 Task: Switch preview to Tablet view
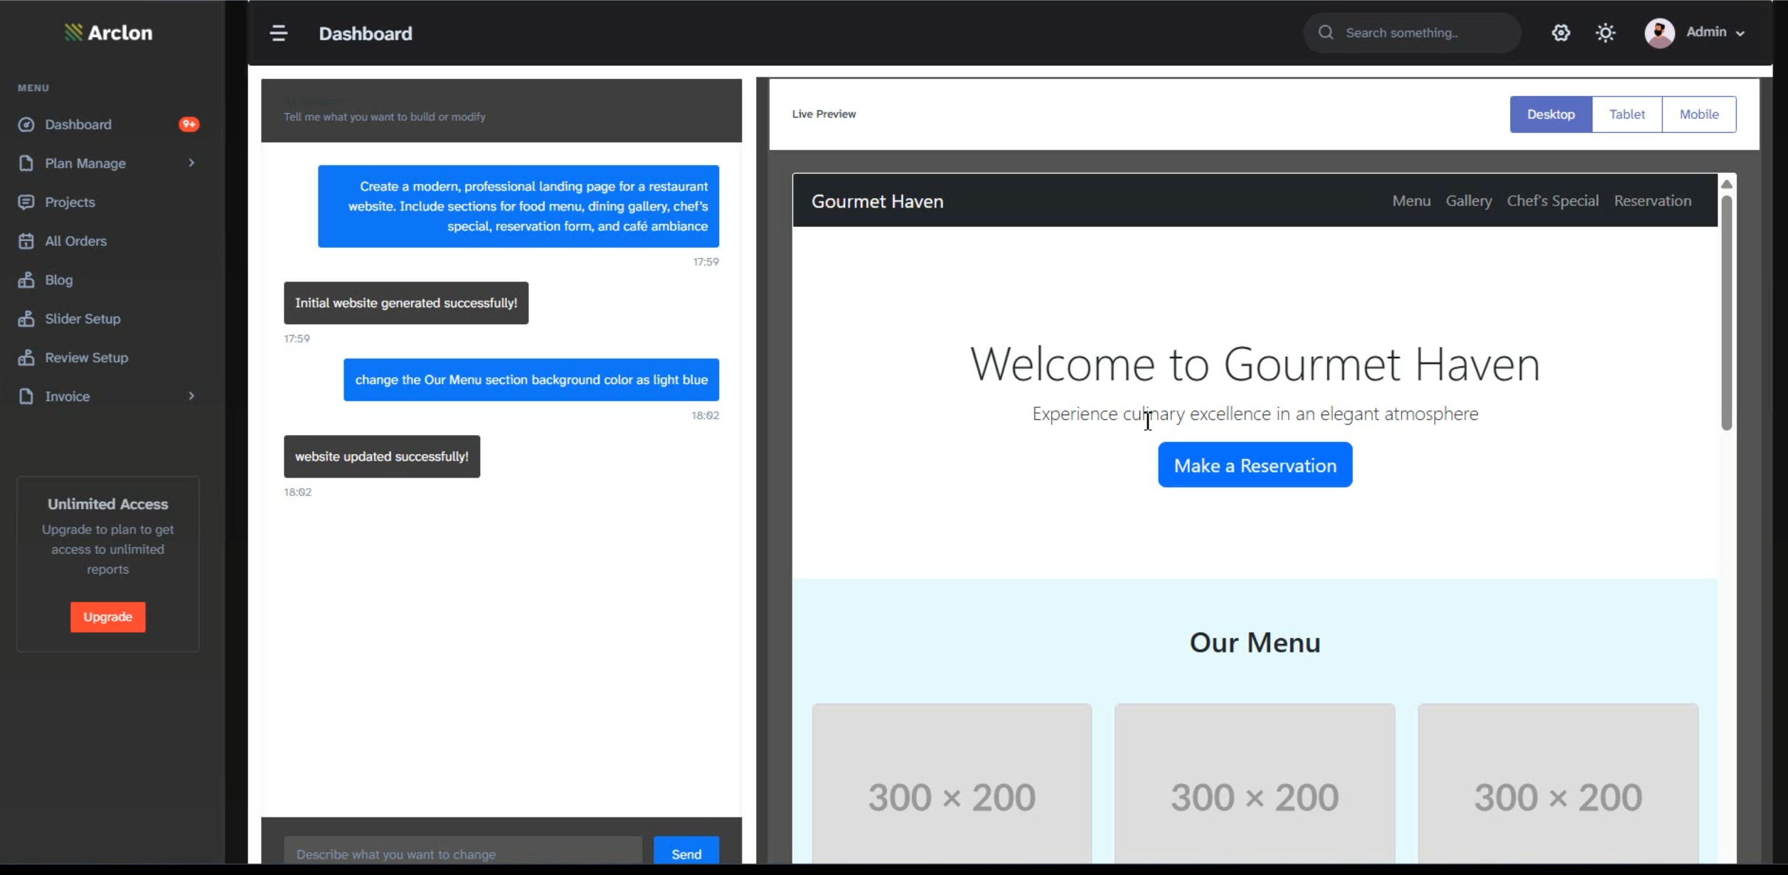1627,114
